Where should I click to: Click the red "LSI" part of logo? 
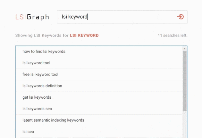click(21, 17)
